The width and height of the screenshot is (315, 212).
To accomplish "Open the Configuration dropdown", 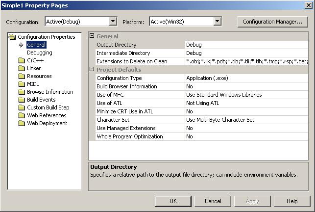I will coord(113,22).
